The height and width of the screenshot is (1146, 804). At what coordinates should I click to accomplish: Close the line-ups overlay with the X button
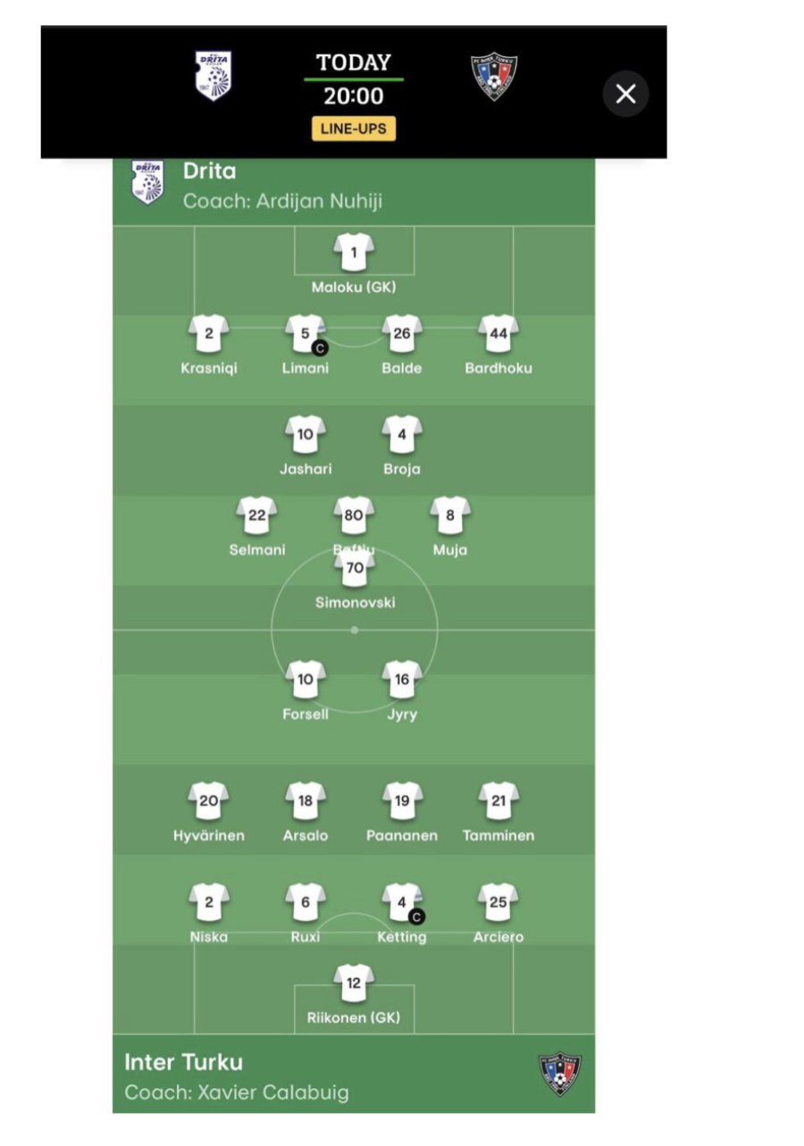point(625,93)
